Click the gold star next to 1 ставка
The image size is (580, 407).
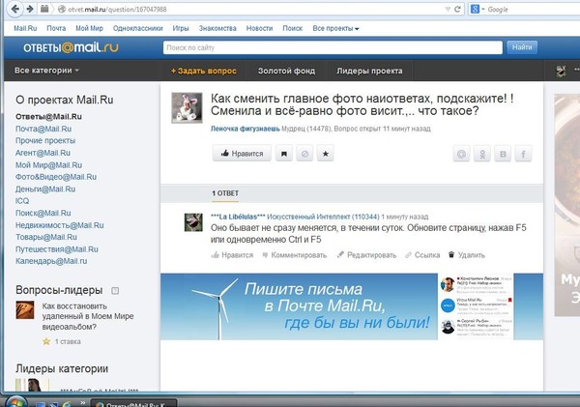point(46,341)
